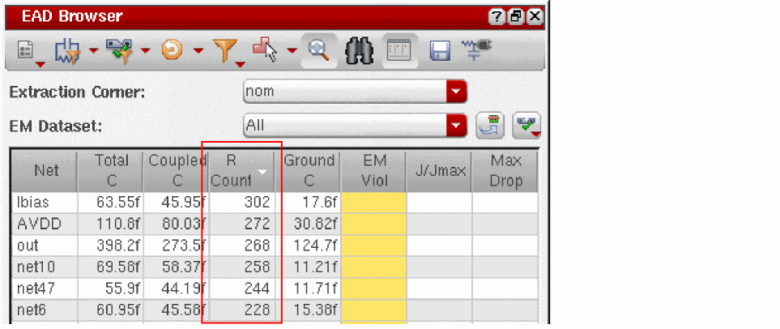Click J/Jmax cell in AVDD row
780x329 pixels.
click(439, 224)
